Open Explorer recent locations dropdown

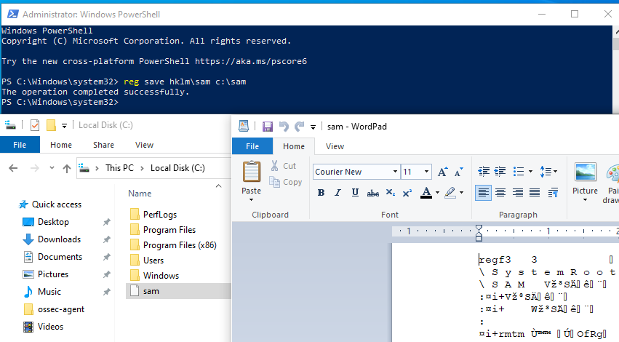click(x=52, y=168)
